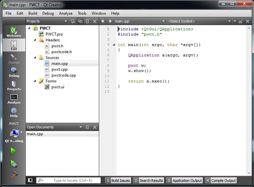Collapse the PWCT project node

coord(29,28)
